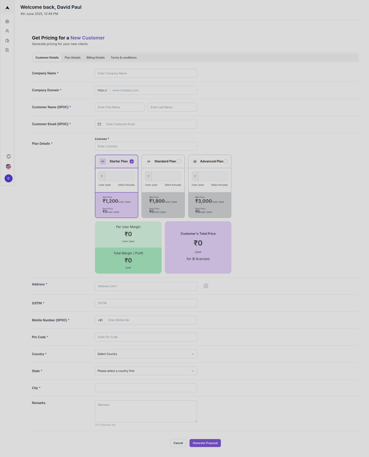Click the Per User Margin card

pyautogui.click(x=128, y=234)
